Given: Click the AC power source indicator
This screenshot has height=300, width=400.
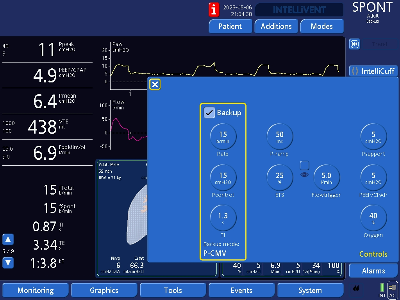Looking at the screenshot, I should pos(393,290).
